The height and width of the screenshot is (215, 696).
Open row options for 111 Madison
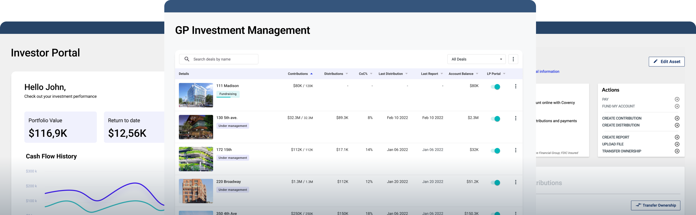(x=516, y=86)
